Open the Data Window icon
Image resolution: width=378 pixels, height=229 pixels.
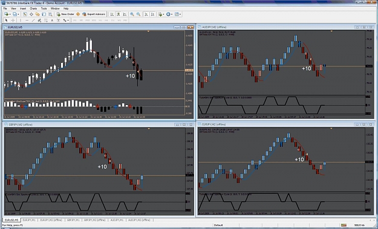[x=31, y=15]
